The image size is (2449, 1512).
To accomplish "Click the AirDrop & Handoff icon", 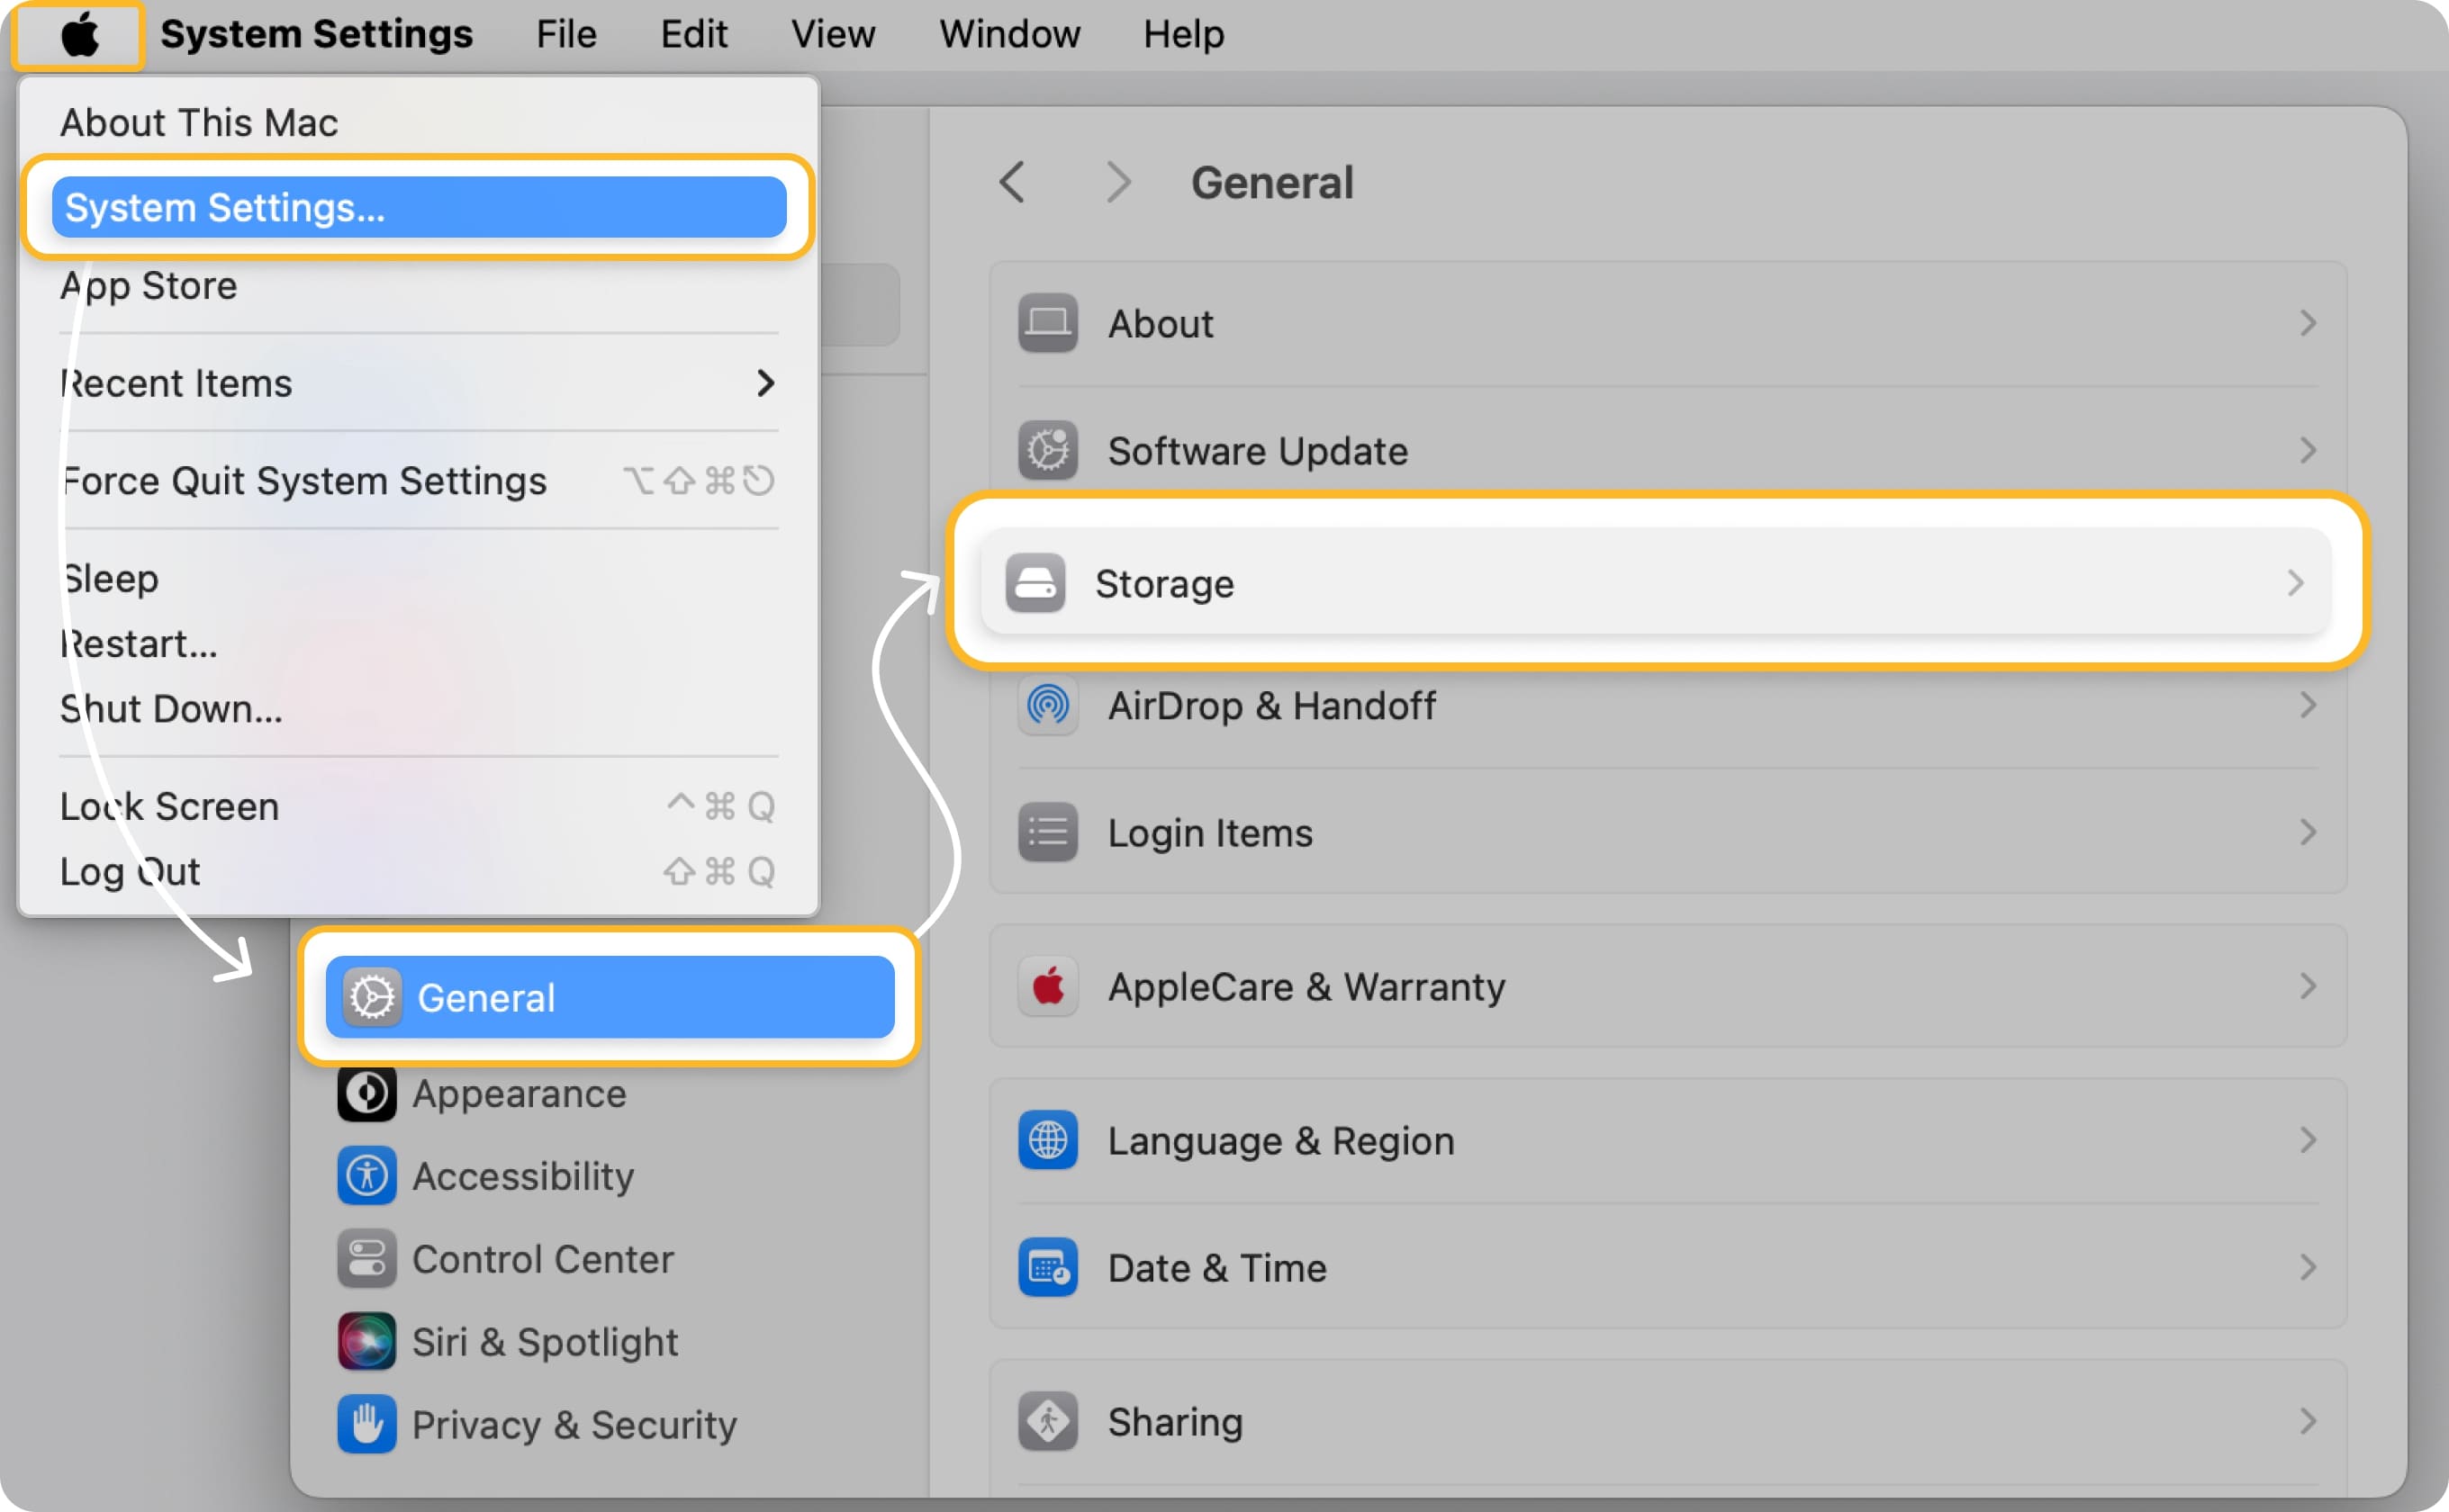I will [1046, 706].
